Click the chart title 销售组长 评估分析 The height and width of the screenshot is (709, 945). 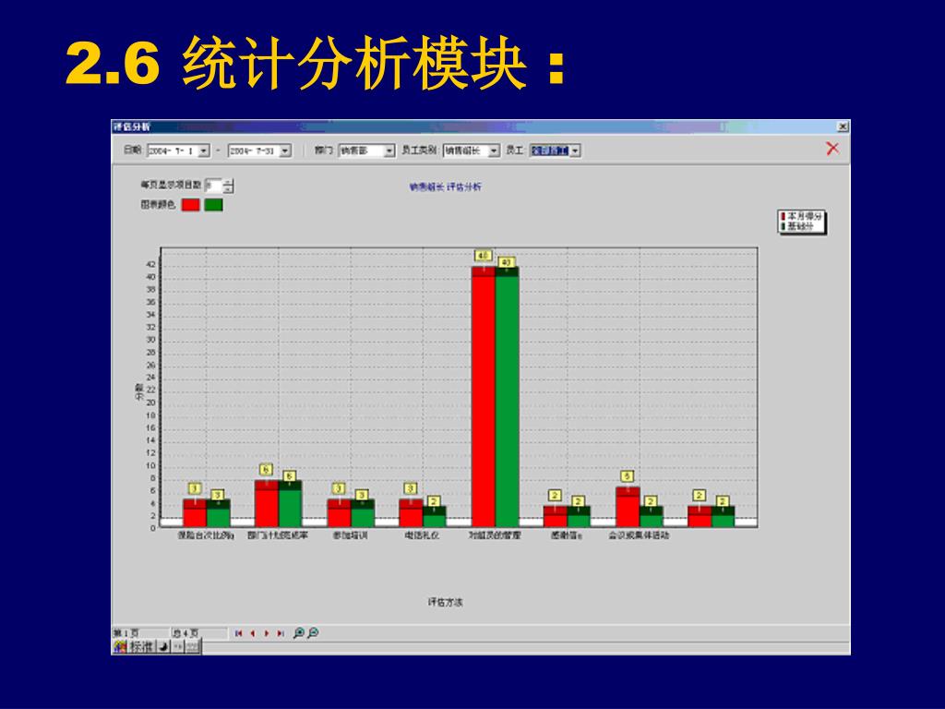pos(446,186)
